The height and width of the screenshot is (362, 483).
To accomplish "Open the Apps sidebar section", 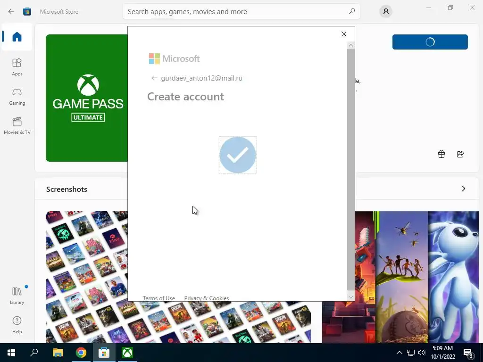I will click(x=17, y=67).
